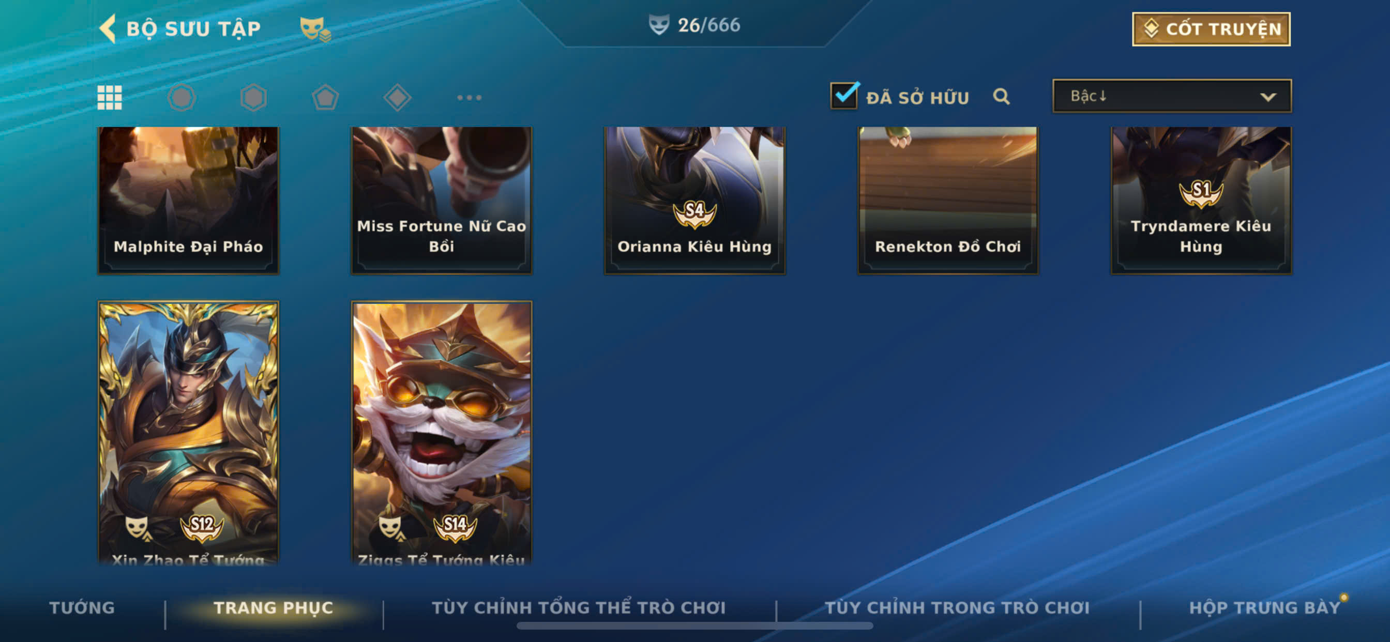Click the bottom horizontal scroll bar
Image resolution: width=1390 pixels, height=642 pixels.
[x=694, y=626]
